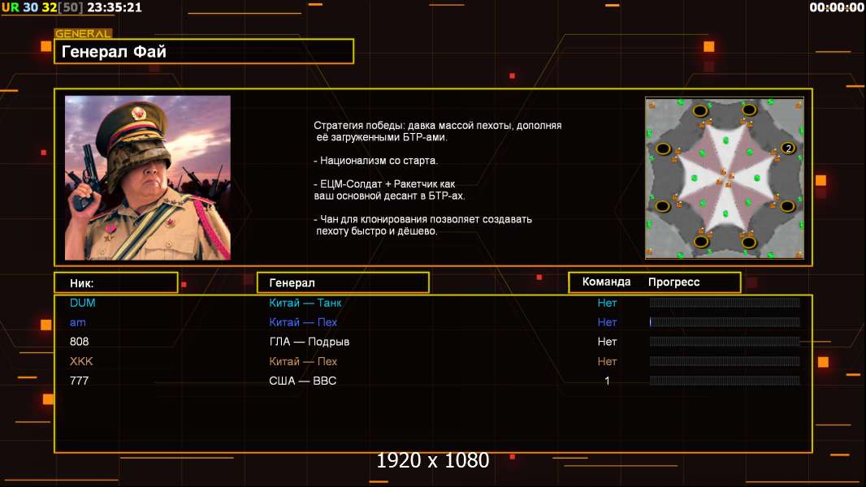This screenshot has width=866, height=487.
Task: Click 777's loading progress bar
Action: point(725,381)
